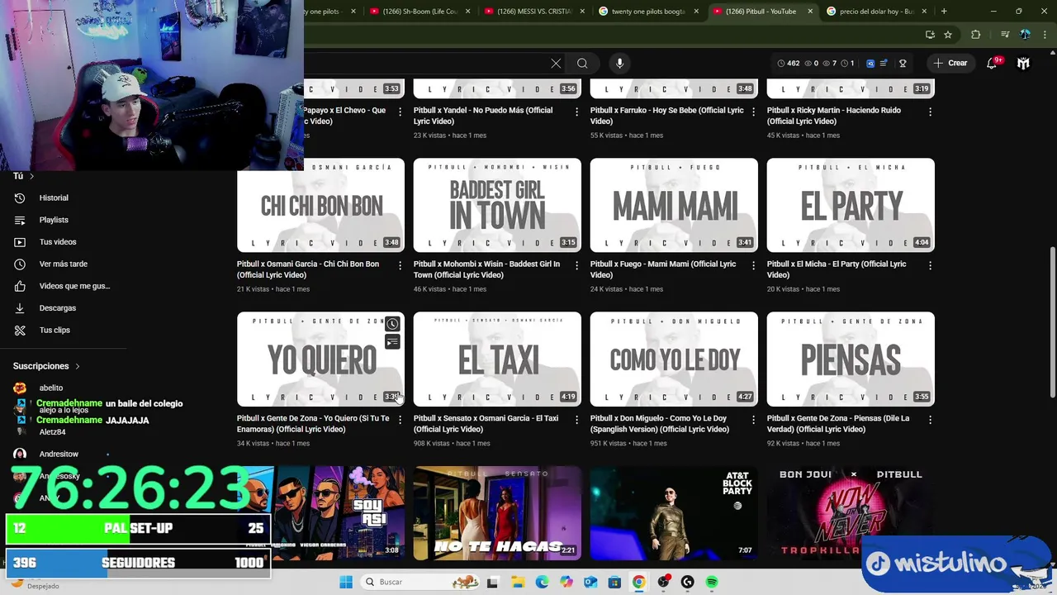Open options for Yo Quiero video
The image size is (1057, 595).
tap(400, 420)
